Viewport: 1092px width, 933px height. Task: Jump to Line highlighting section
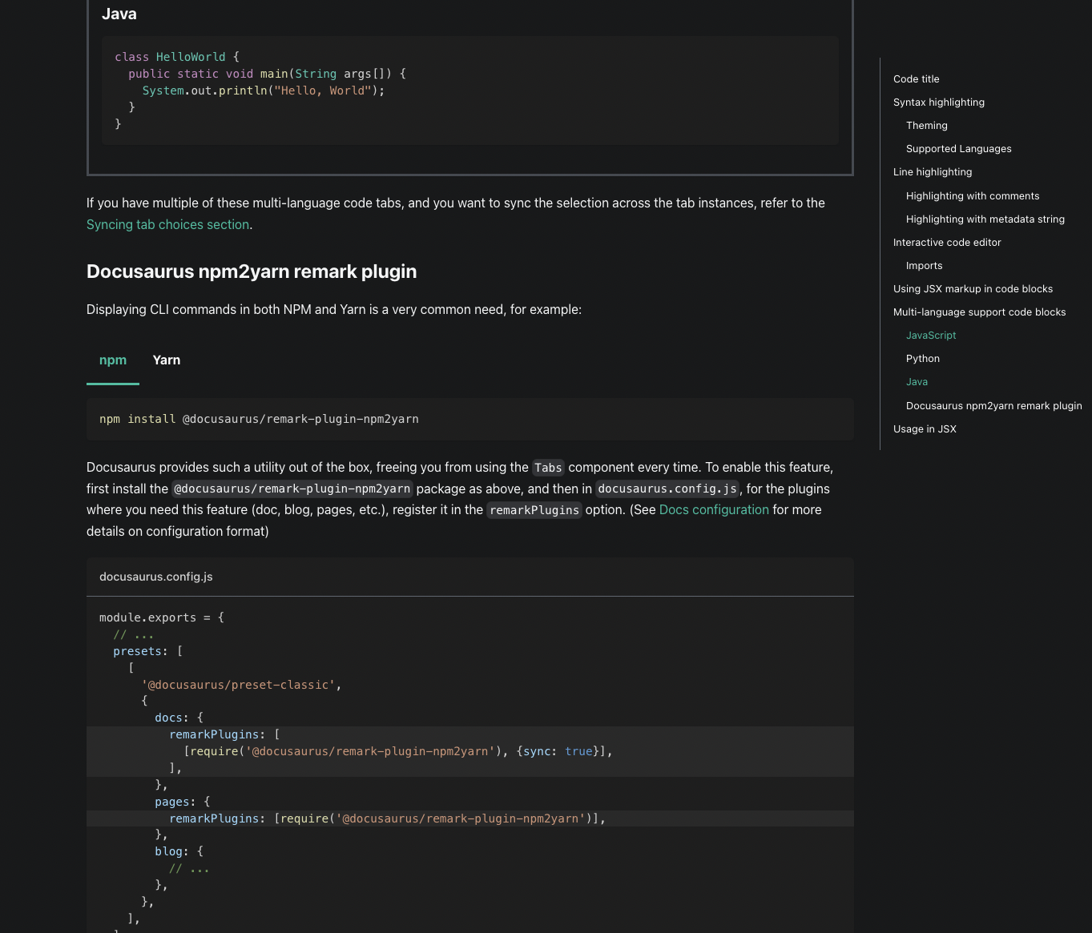[x=933, y=172]
